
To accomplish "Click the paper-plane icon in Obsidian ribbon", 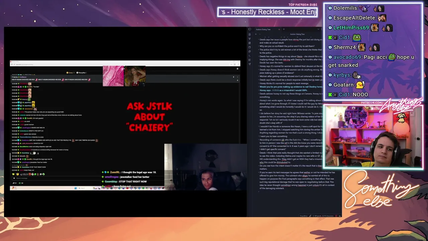I will coord(249,64).
